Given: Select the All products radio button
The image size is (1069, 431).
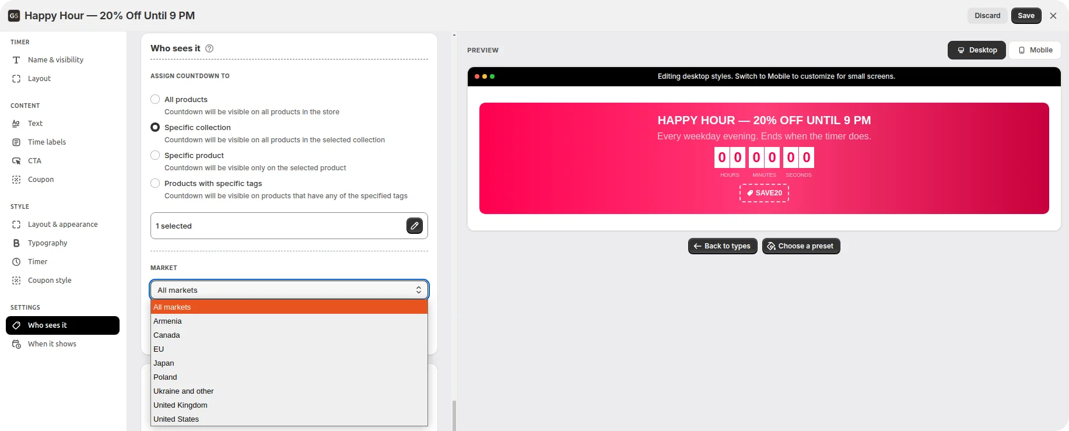Looking at the screenshot, I should (x=155, y=99).
